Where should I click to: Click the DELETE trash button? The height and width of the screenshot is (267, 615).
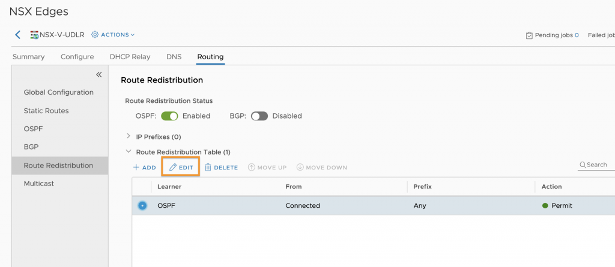pos(221,167)
